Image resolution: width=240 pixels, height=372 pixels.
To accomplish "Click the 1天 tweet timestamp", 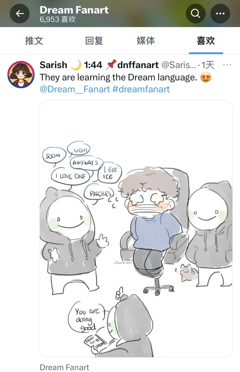I will pos(208,65).
